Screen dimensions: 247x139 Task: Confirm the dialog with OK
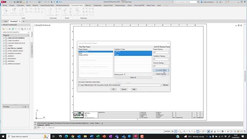tap(113, 89)
